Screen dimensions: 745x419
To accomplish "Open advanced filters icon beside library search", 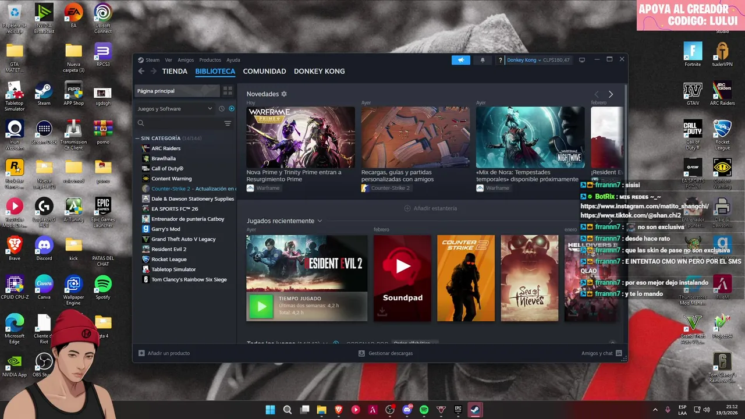I will coord(228,123).
